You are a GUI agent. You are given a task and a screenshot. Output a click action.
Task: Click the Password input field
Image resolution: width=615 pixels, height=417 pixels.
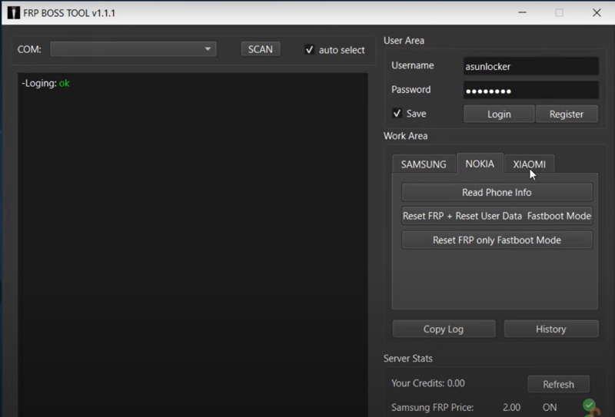530,91
